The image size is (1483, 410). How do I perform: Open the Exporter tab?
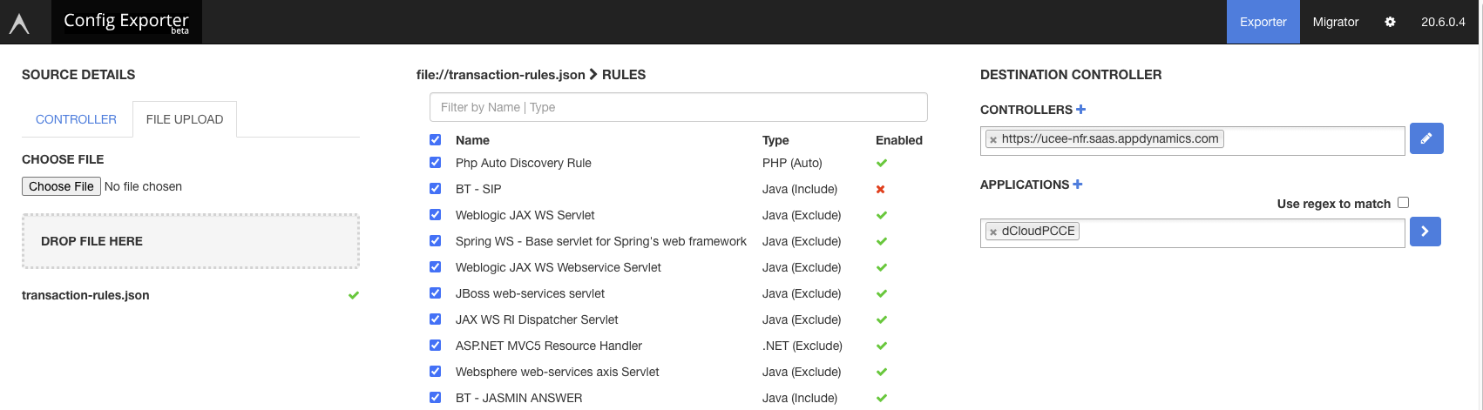(x=1263, y=22)
